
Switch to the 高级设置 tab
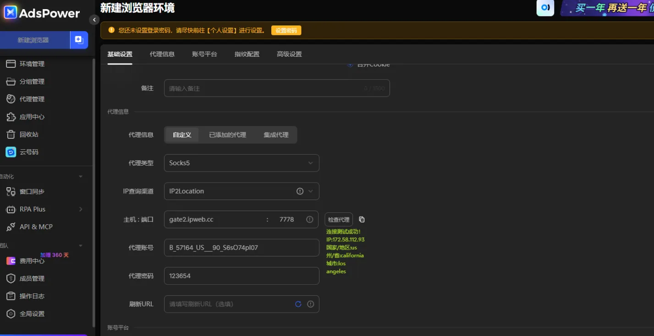coord(289,54)
